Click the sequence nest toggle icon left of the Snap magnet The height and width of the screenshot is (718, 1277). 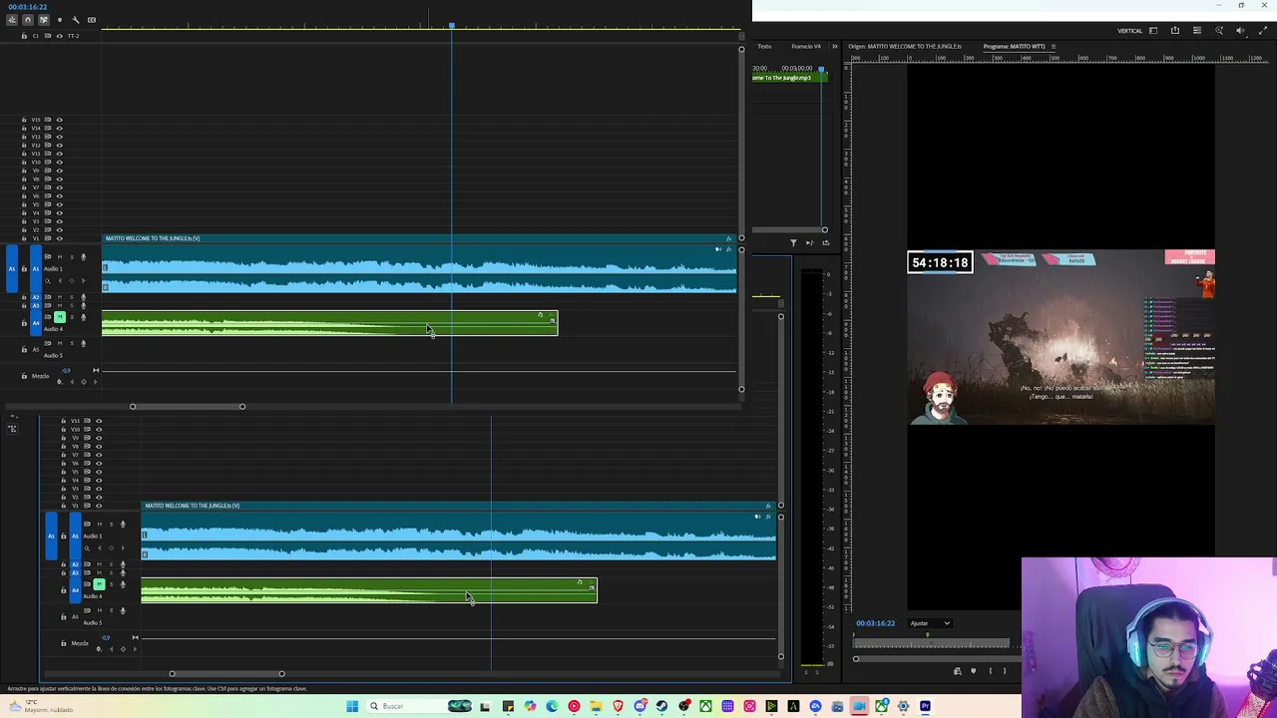12,20
